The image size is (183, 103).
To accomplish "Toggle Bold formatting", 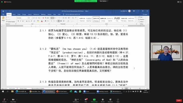I will click(18, 21).
